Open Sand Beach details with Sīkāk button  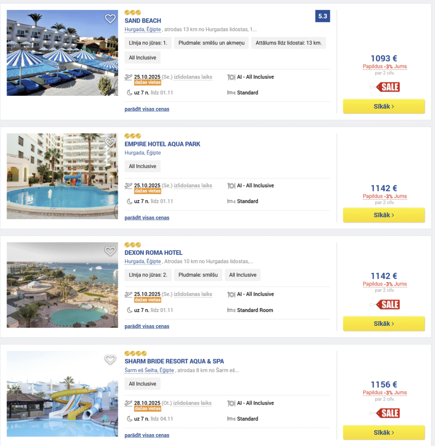[x=384, y=106]
